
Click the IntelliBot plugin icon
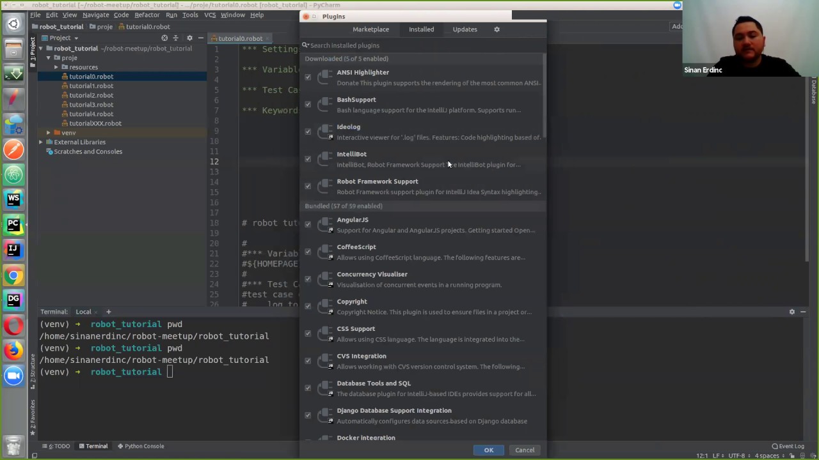click(326, 159)
